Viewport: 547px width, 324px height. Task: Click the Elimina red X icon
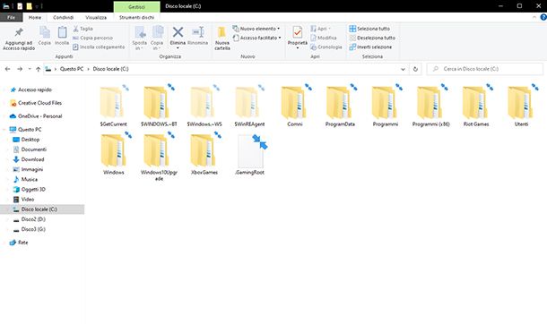[x=178, y=32]
